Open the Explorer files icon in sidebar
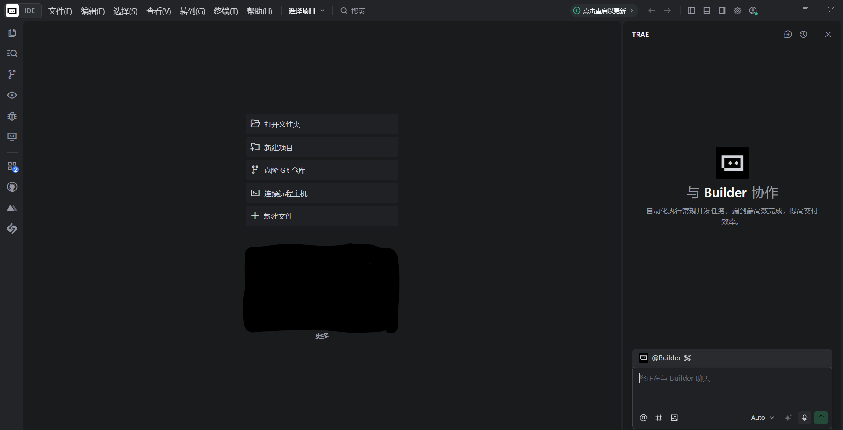The width and height of the screenshot is (843, 430). point(12,33)
